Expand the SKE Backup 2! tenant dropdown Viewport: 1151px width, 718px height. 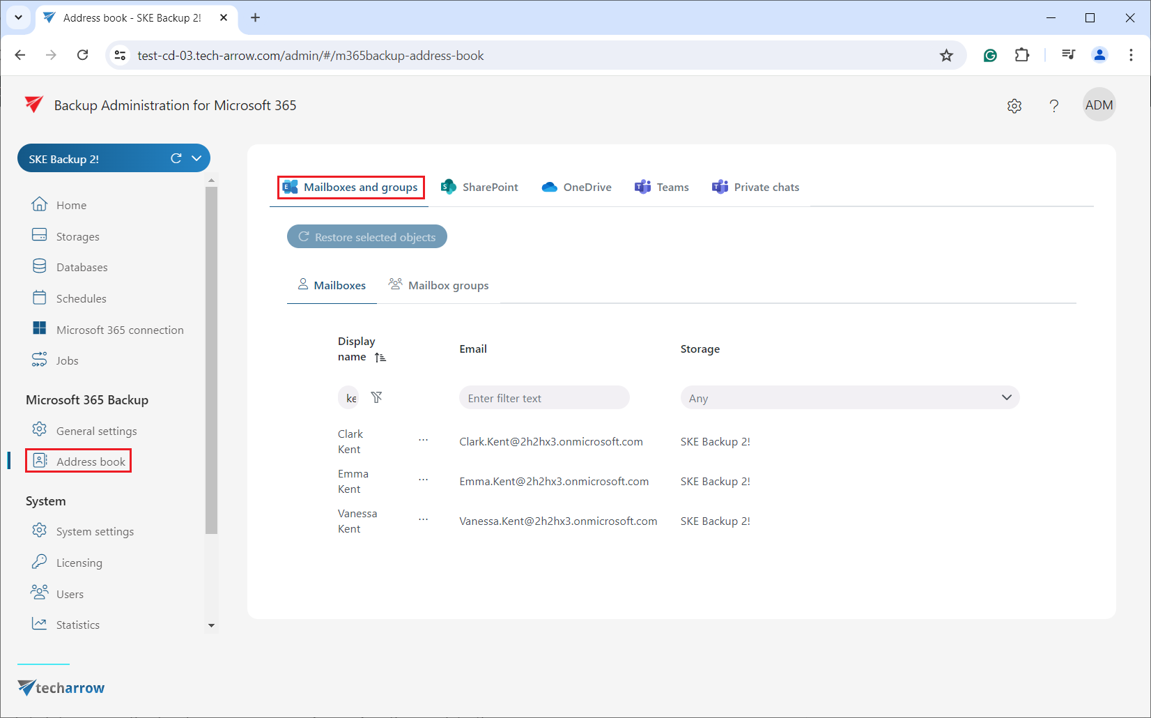pos(197,158)
